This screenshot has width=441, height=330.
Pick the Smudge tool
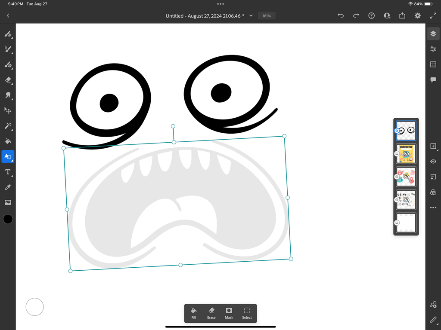[x=8, y=95]
